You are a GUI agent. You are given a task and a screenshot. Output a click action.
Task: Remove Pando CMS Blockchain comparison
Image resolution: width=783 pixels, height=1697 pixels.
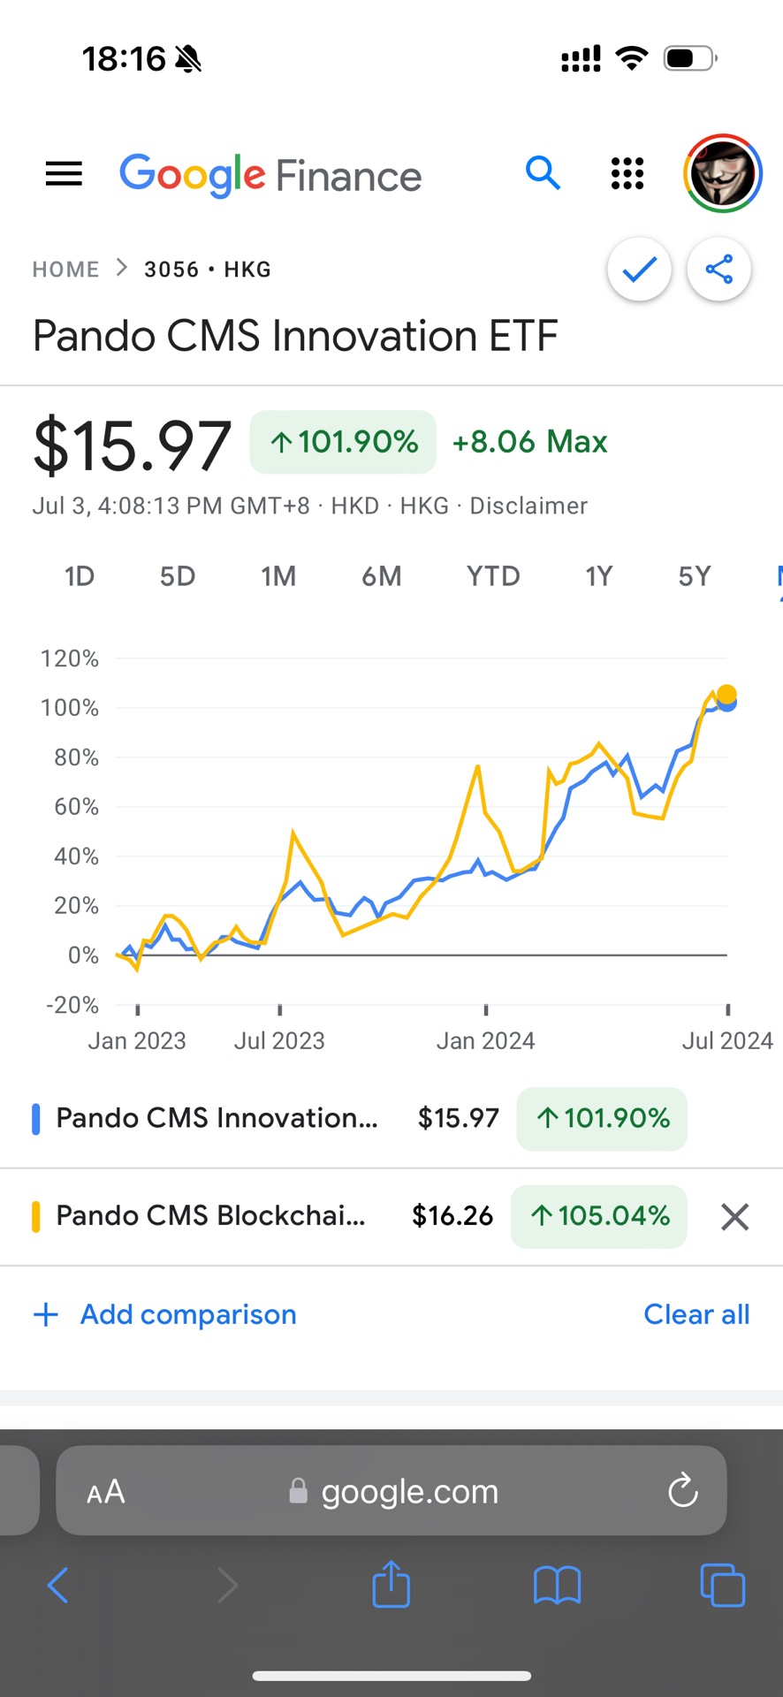pos(734,1217)
